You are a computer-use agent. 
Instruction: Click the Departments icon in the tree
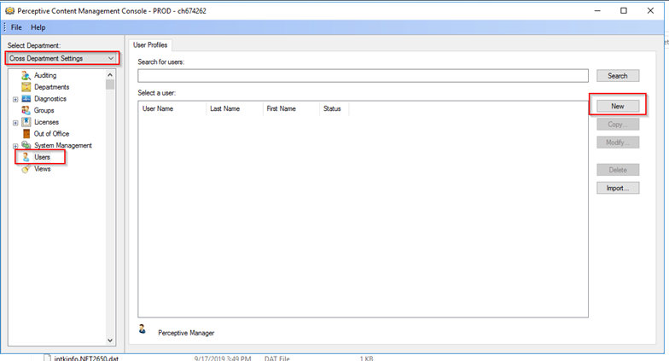click(x=26, y=87)
